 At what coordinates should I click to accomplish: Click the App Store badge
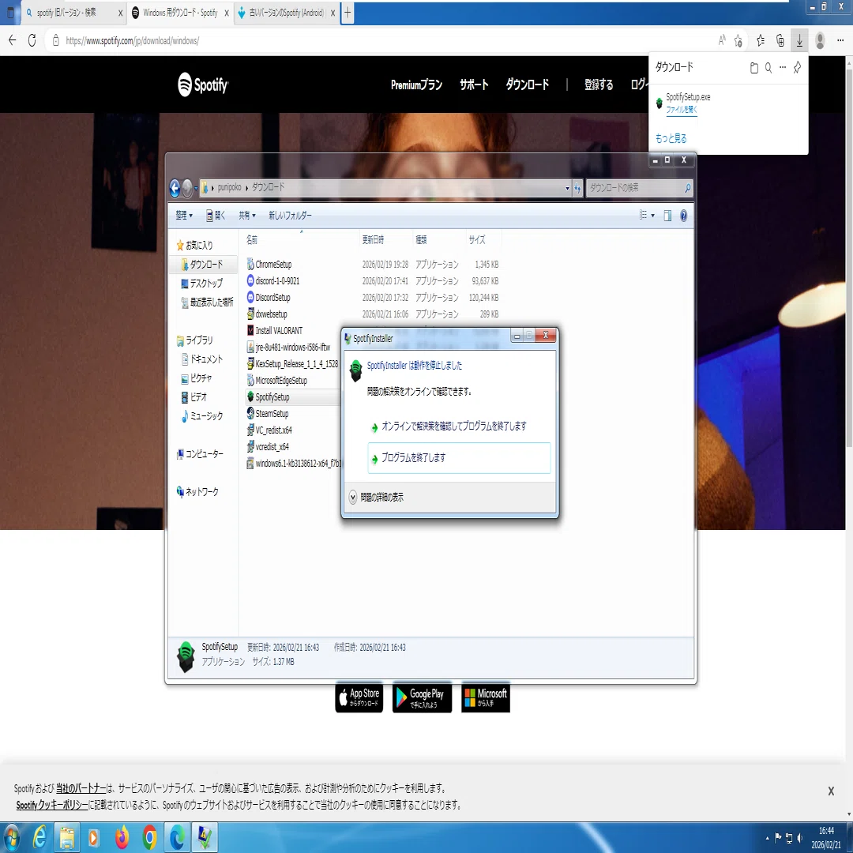359,697
